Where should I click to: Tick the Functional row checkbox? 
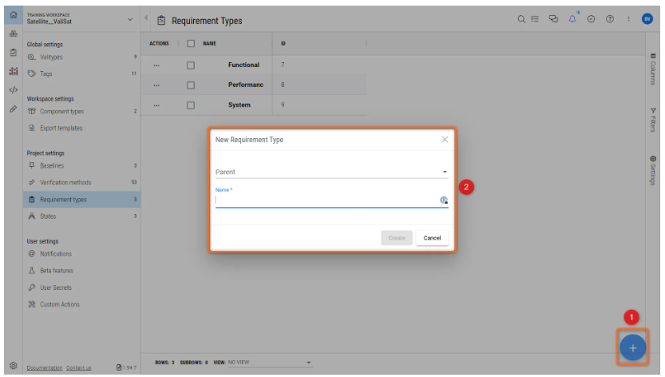click(191, 65)
